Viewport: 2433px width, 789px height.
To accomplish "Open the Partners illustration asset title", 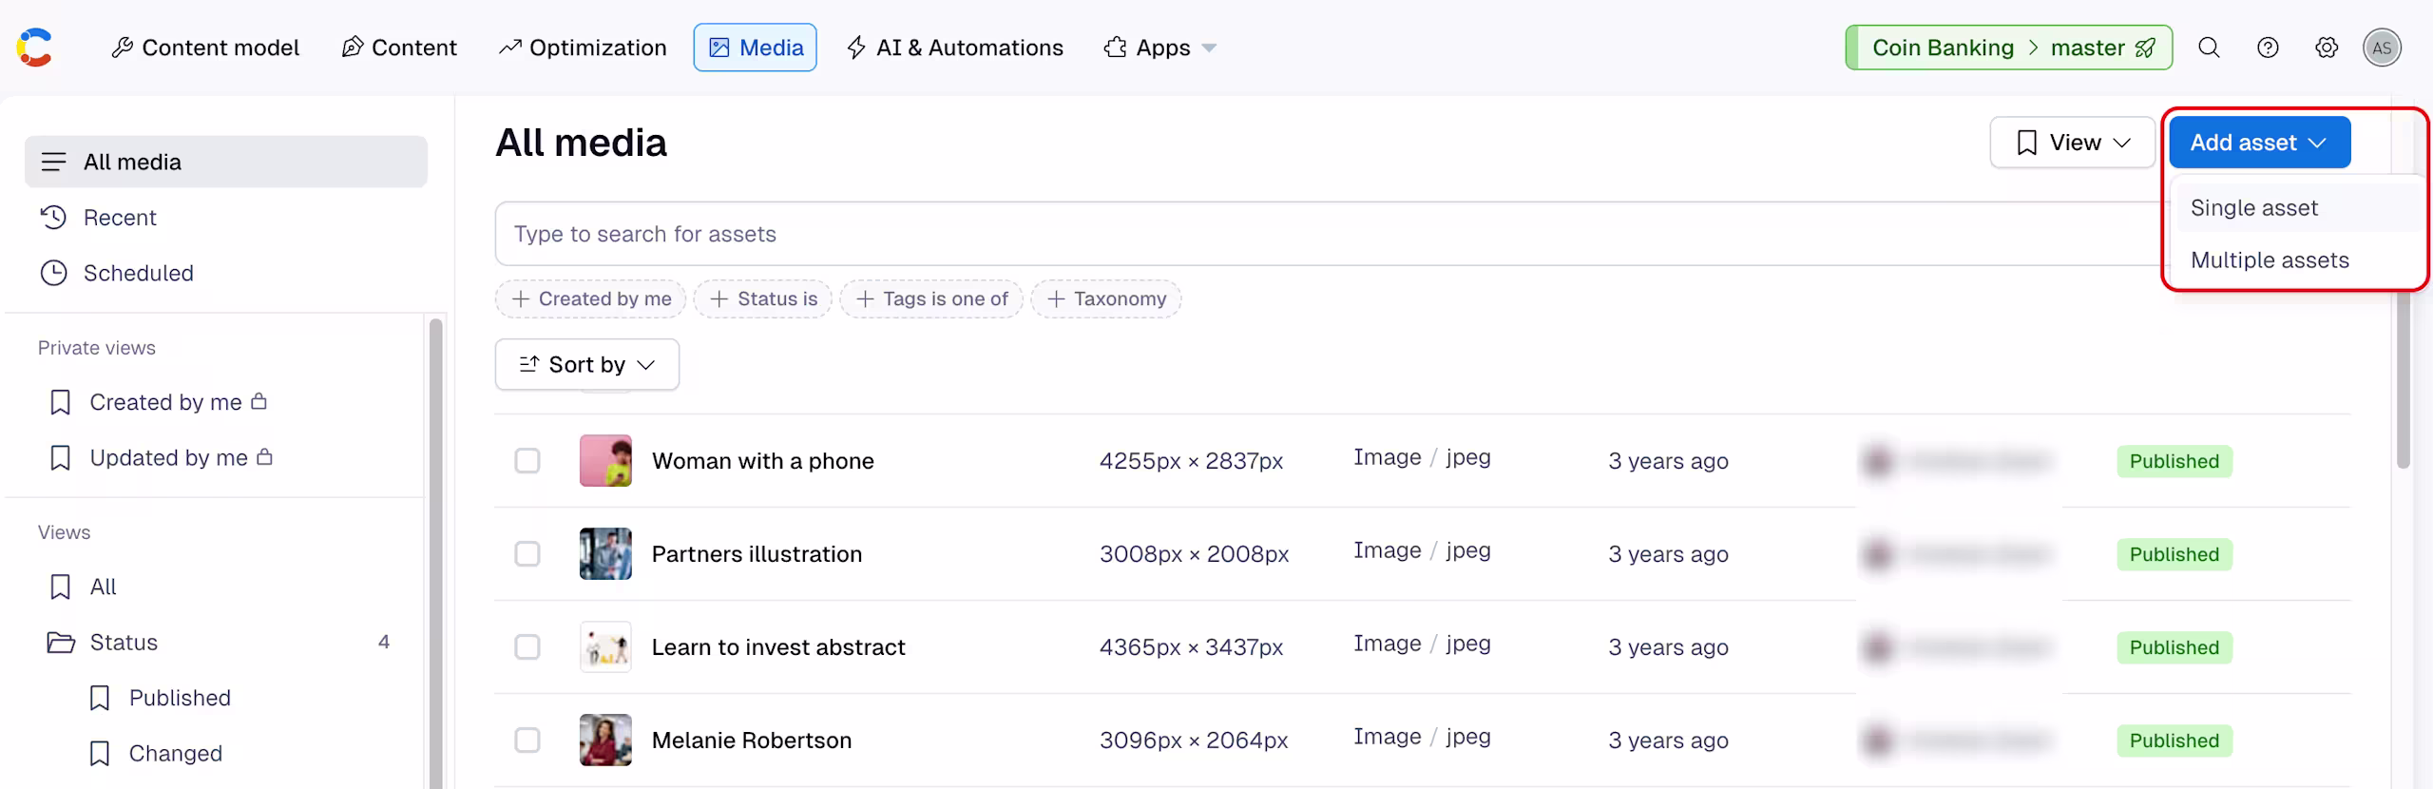I will coord(757,554).
